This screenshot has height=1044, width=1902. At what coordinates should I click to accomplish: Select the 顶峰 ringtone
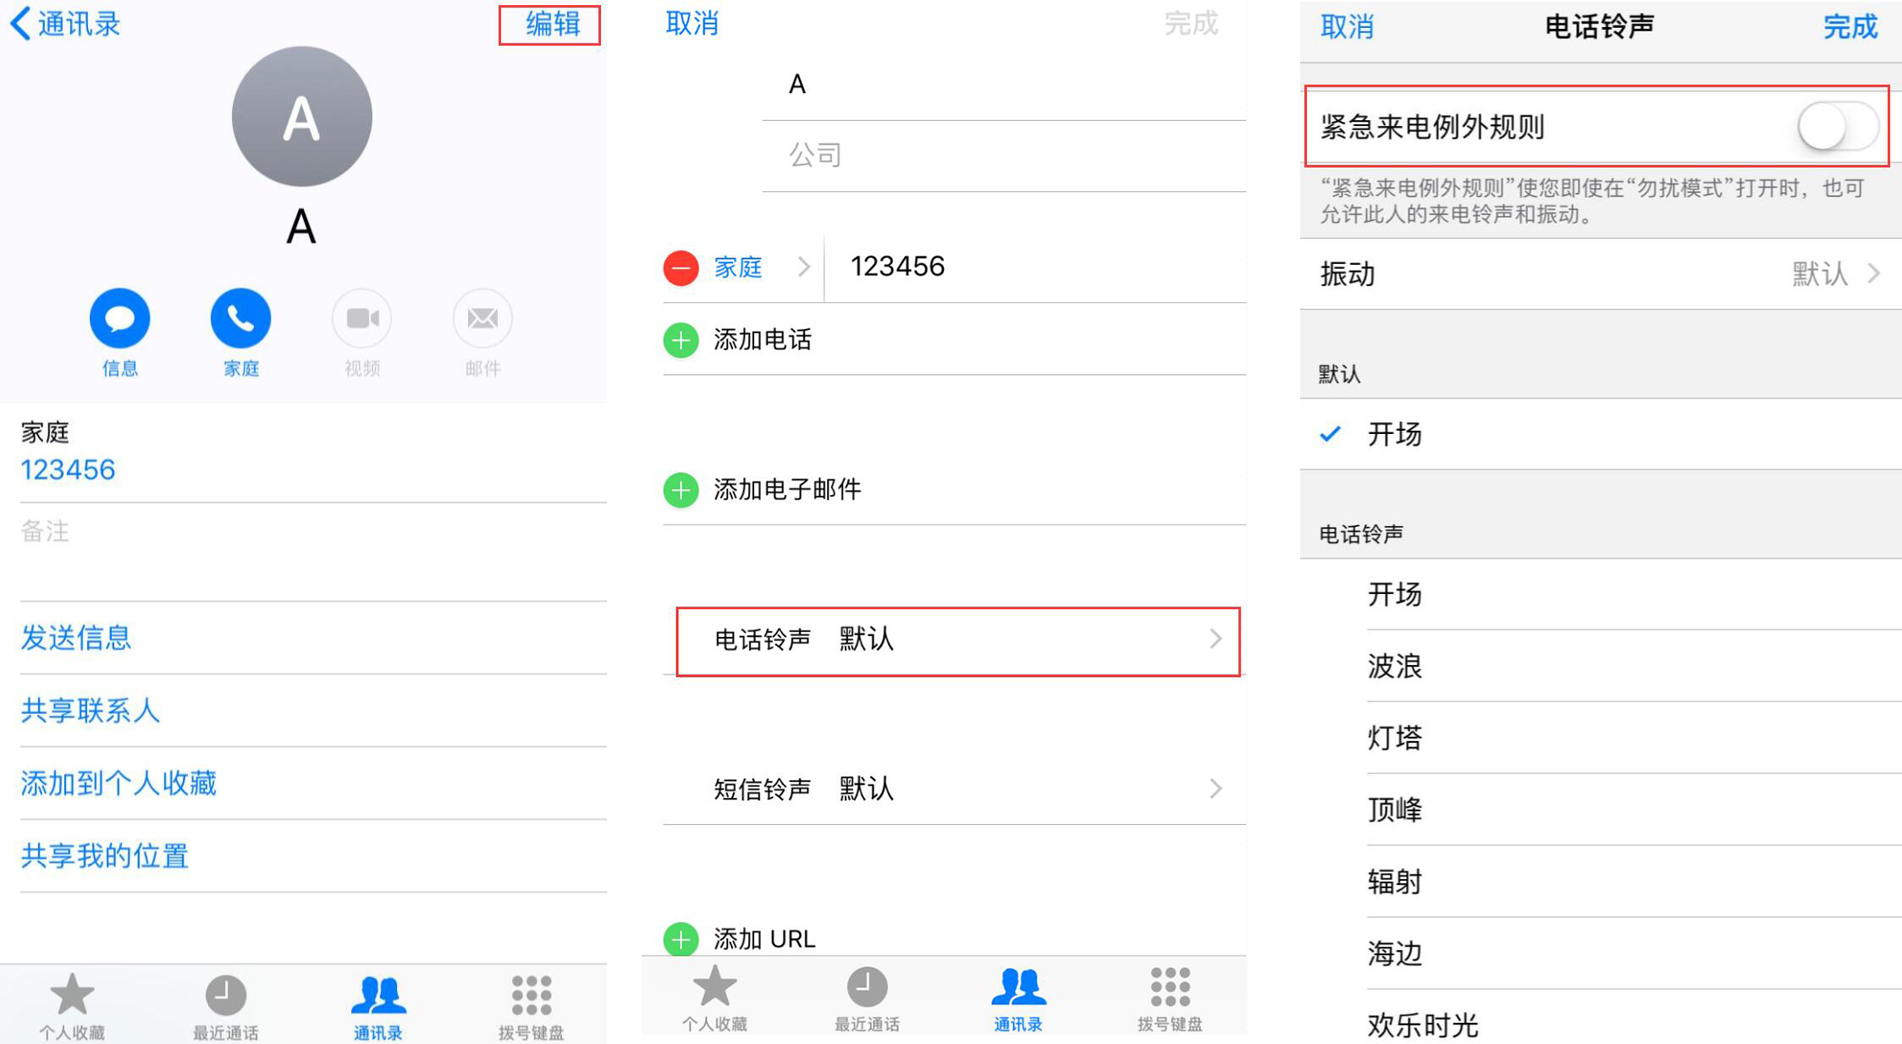[1601, 810]
